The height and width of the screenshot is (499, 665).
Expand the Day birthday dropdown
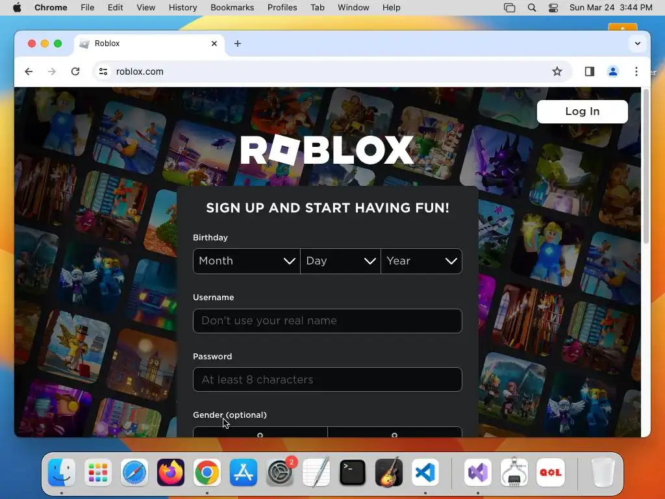340,261
